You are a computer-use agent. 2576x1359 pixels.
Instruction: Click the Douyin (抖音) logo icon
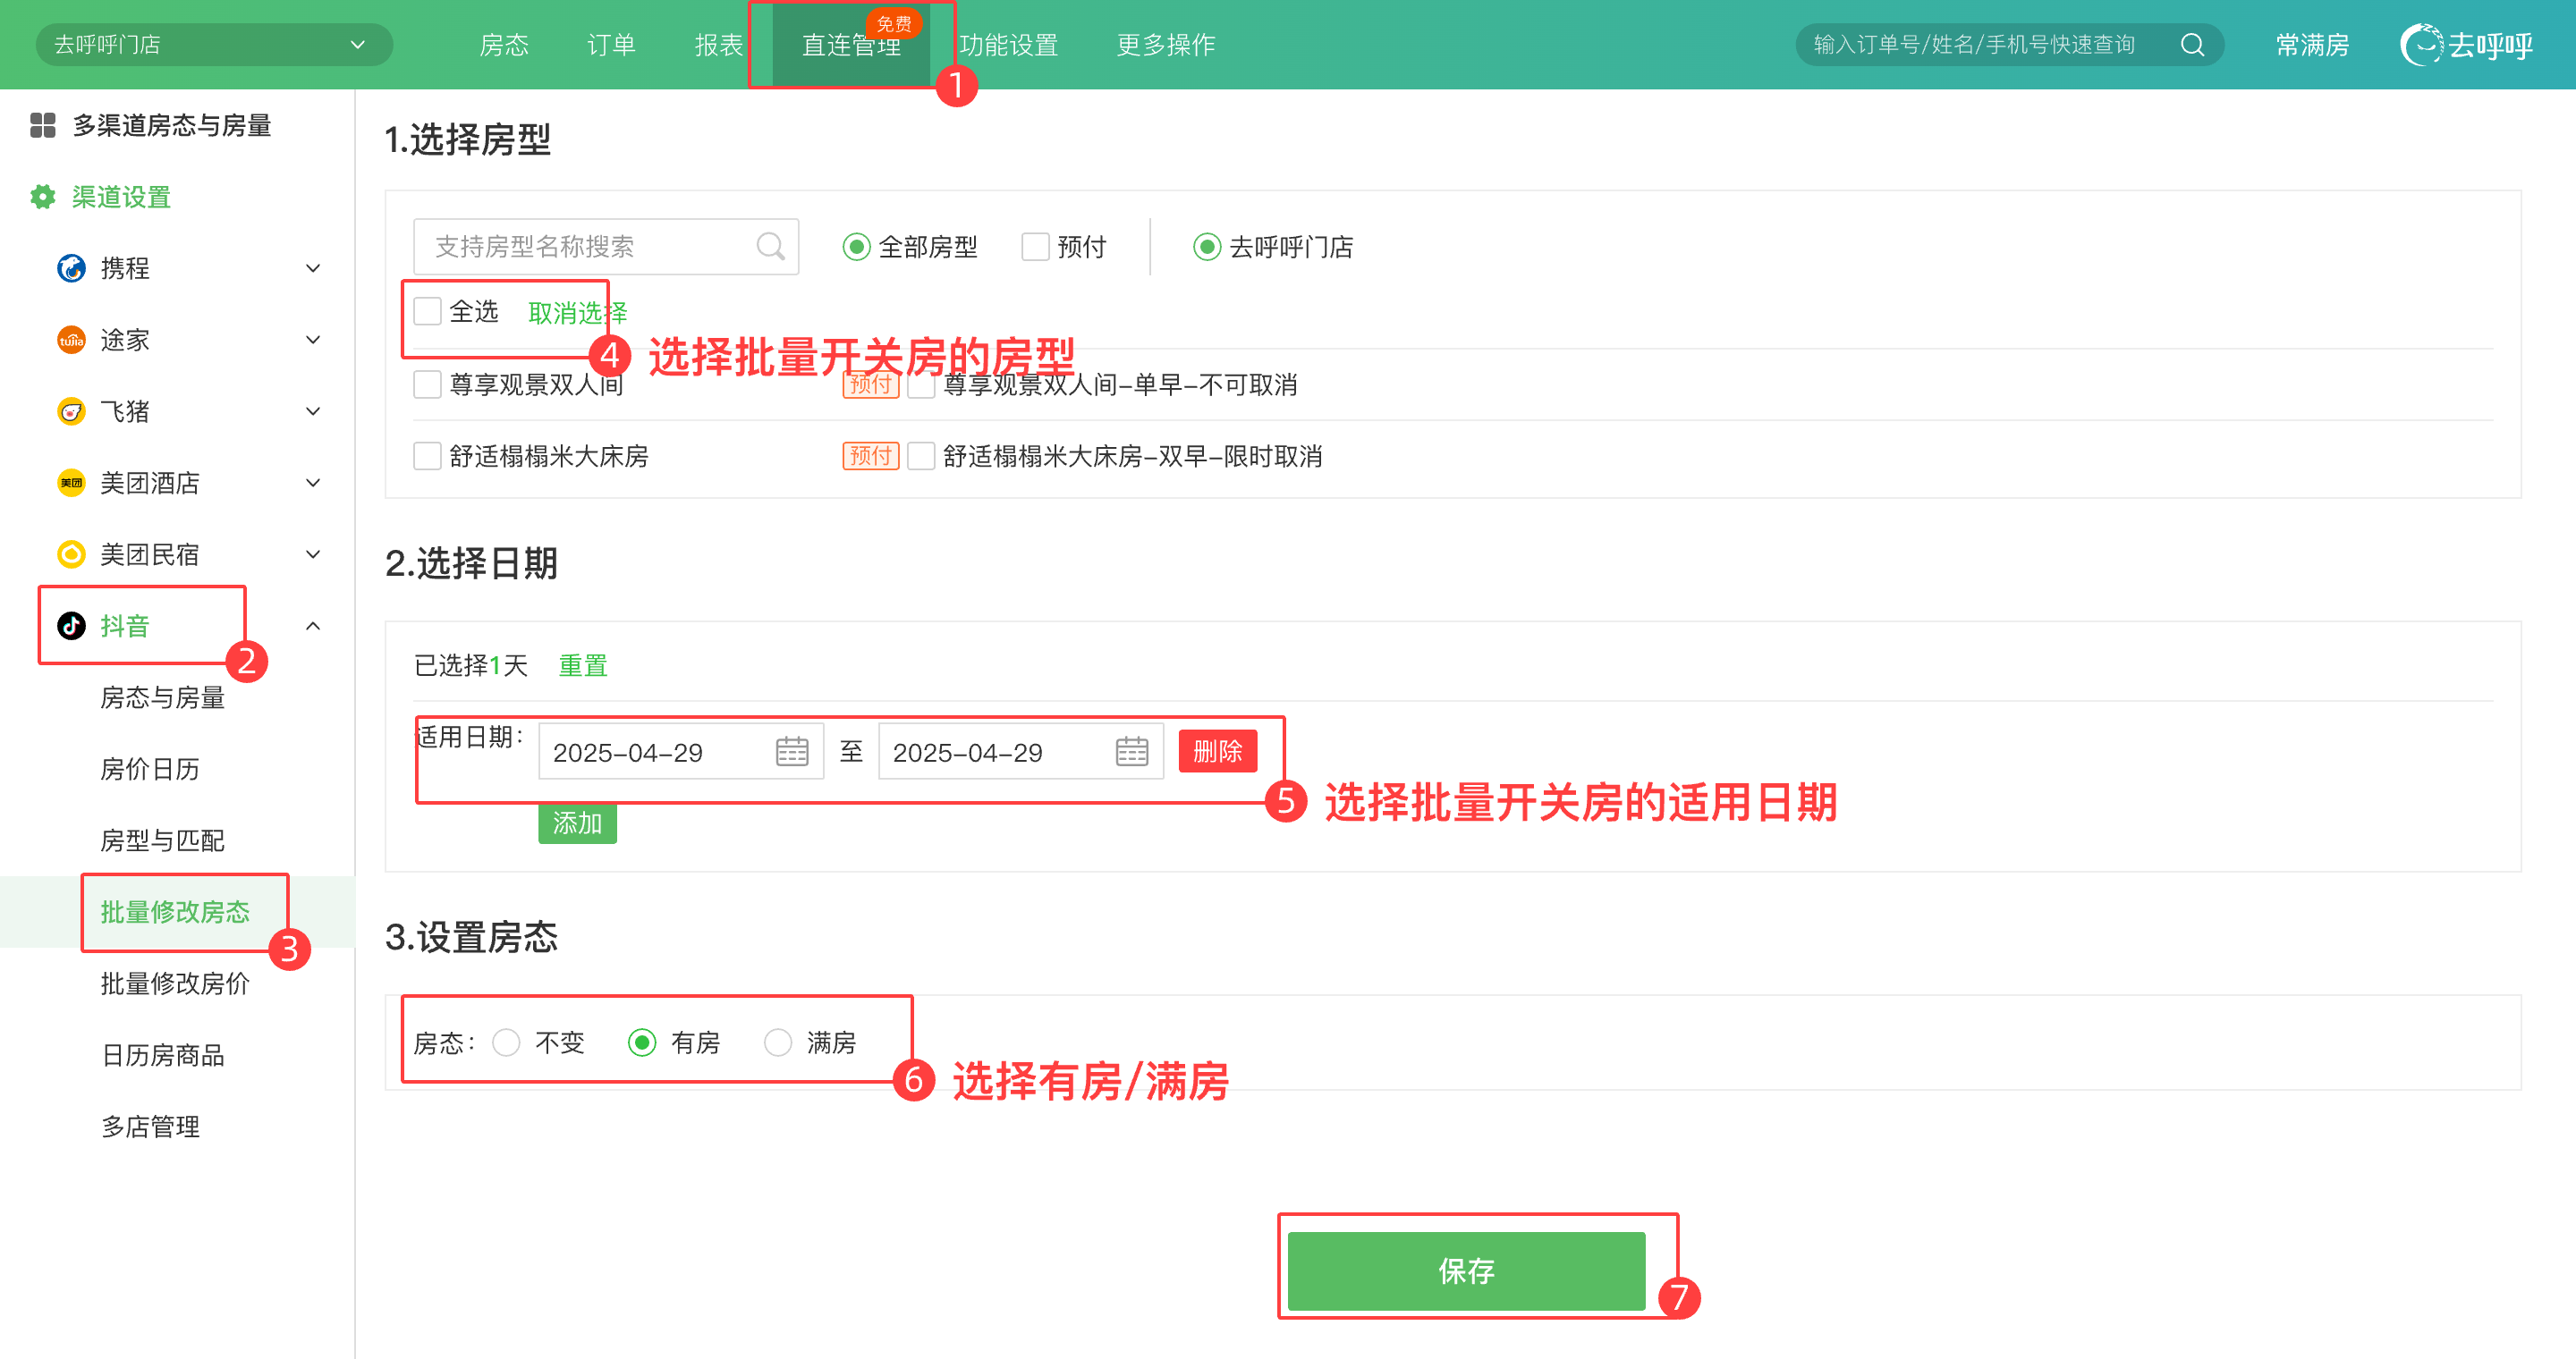click(71, 626)
